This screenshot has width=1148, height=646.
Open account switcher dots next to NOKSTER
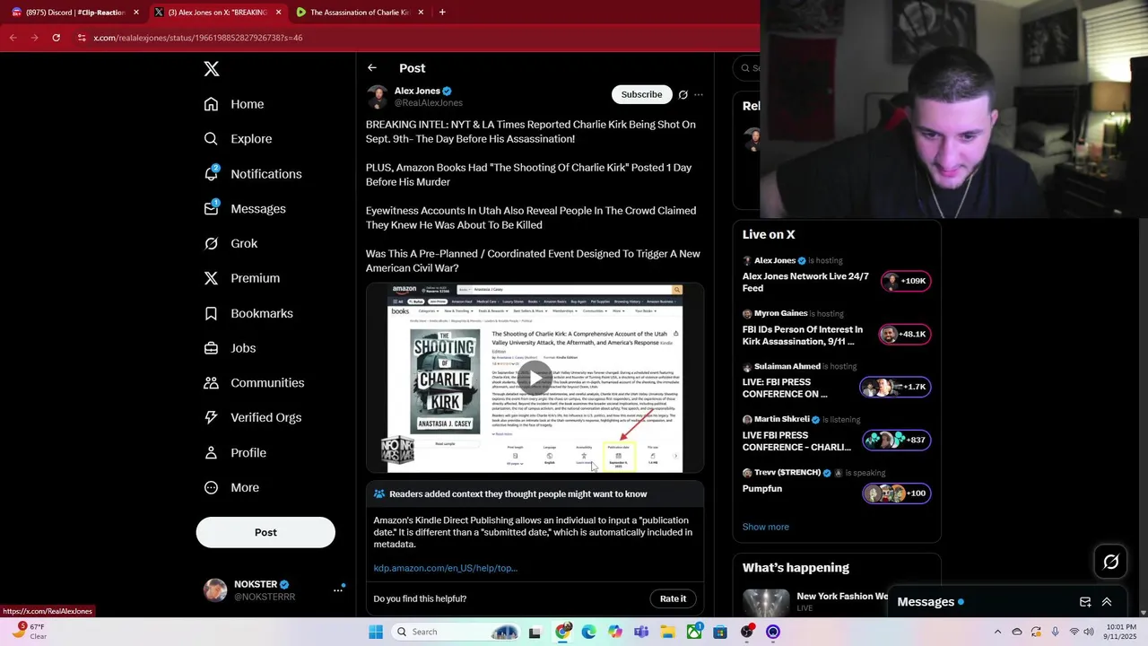(339, 589)
